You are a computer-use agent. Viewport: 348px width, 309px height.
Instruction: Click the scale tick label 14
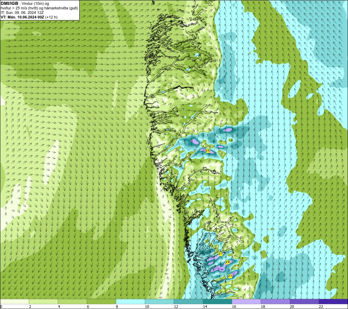(x=205, y=307)
